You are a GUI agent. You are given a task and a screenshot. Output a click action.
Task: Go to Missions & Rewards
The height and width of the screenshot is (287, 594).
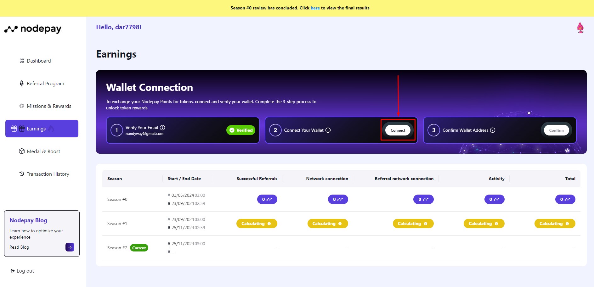point(49,106)
